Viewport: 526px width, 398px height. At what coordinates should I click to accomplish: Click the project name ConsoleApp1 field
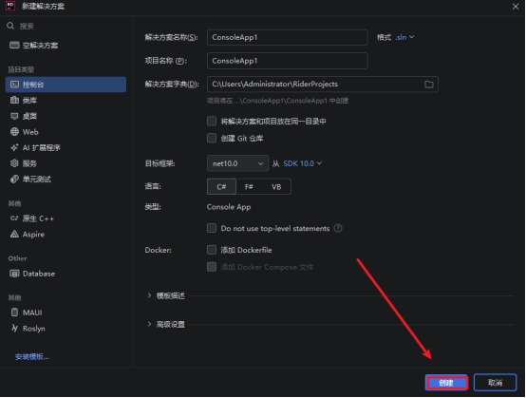coord(287,61)
